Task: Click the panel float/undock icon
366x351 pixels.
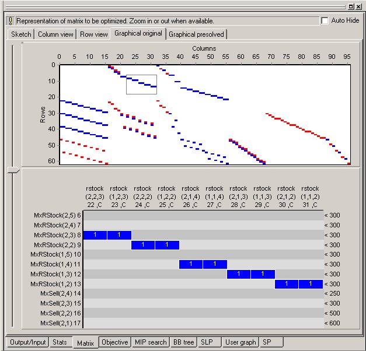Action: tap(350, 6)
